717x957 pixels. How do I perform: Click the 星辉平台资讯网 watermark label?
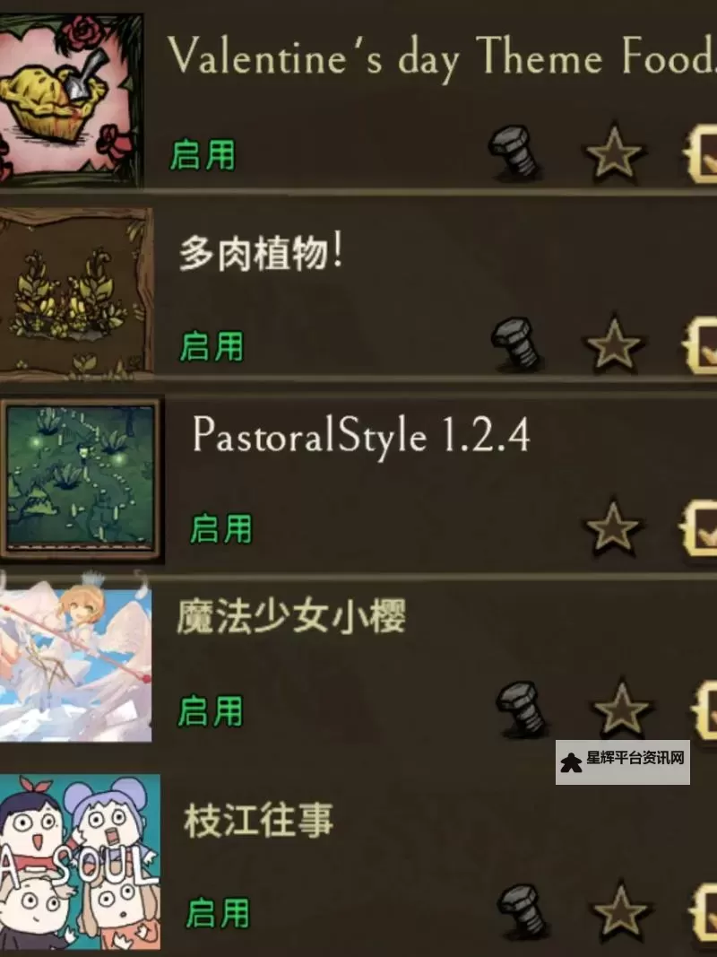pos(623,761)
